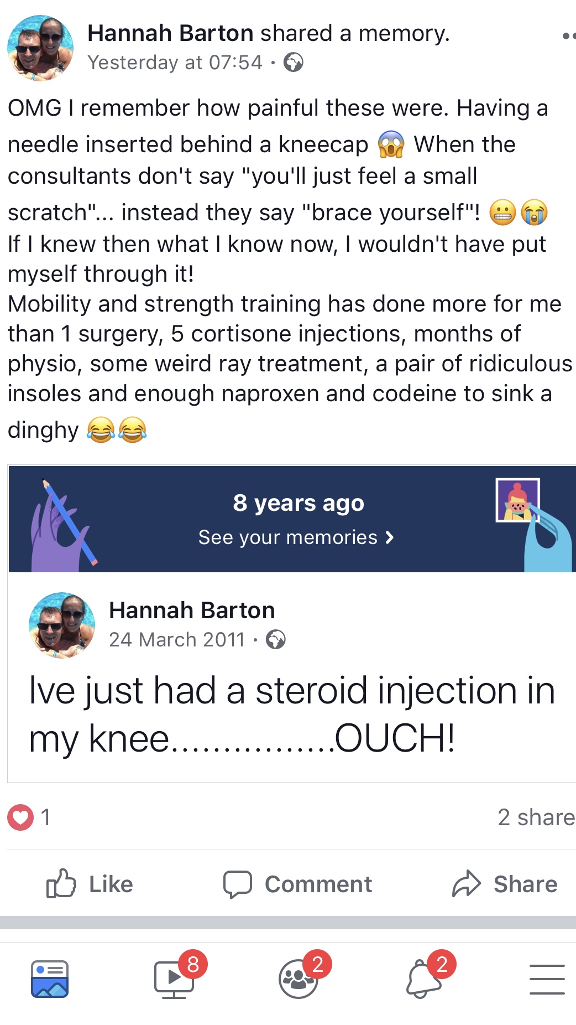This screenshot has height=1025, width=576.
Task: Open the News Feed tab icon
Action: click(x=50, y=979)
